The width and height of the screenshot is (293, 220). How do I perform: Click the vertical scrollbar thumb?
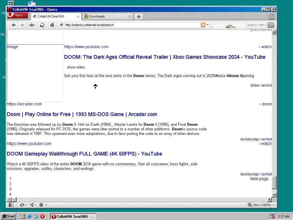tap(274, 182)
